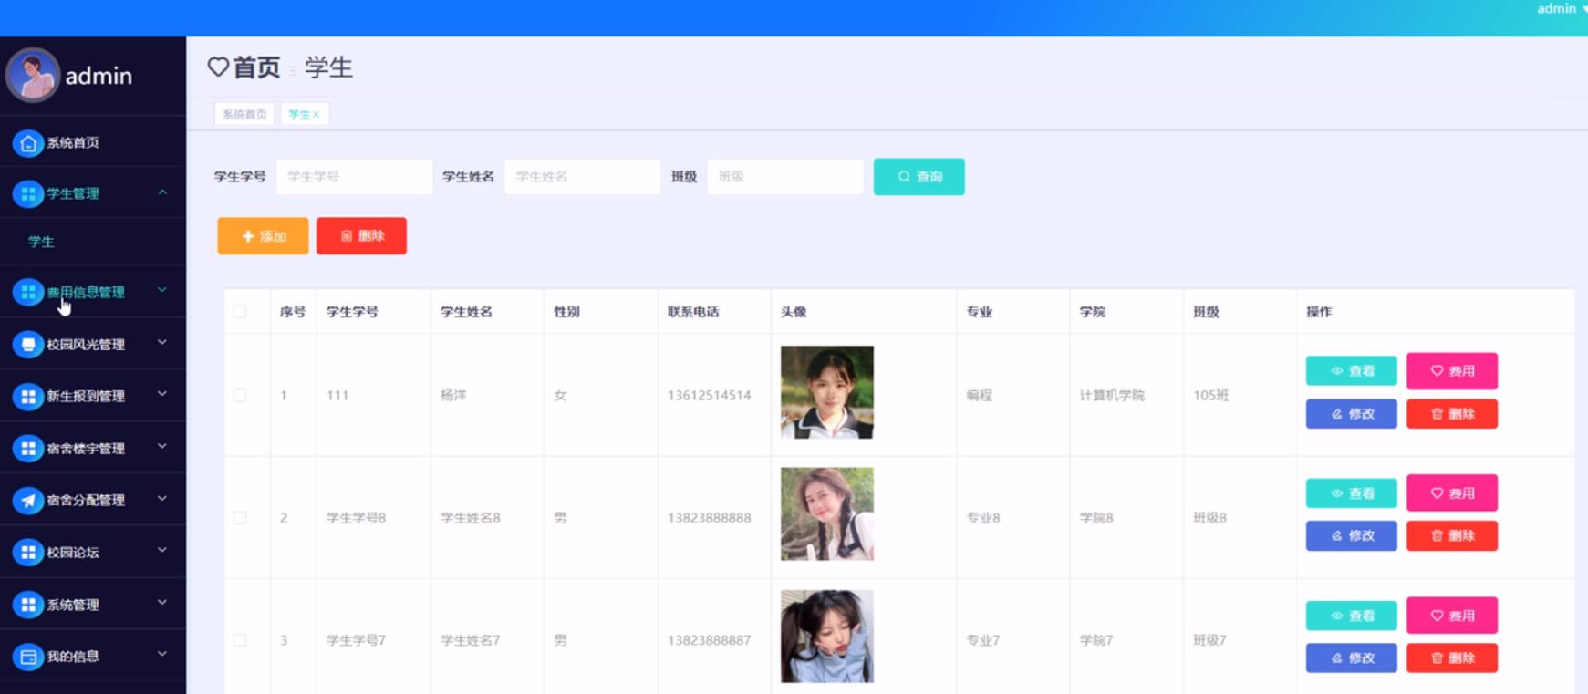Click the 查看 button label for 学生姓名7 row
This screenshot has width=1588, height=694.
click(1362, 616)
